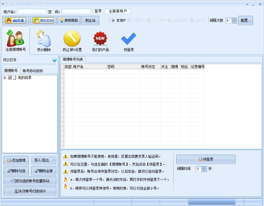Screen dimensions: 264x206
Task: Roll up the window with the up arrow
Action: [247, 5]
